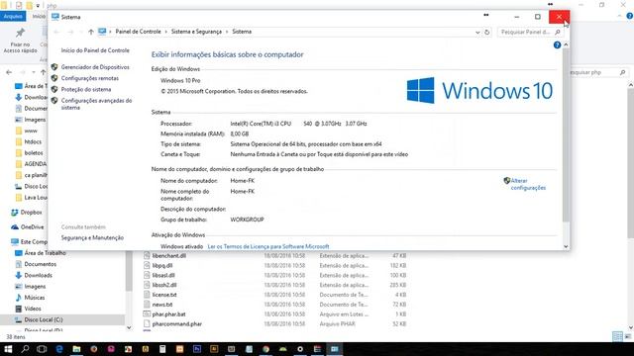Click up arrow in Sistema navigation
The image size is (634, 356).
pos(91,32)
